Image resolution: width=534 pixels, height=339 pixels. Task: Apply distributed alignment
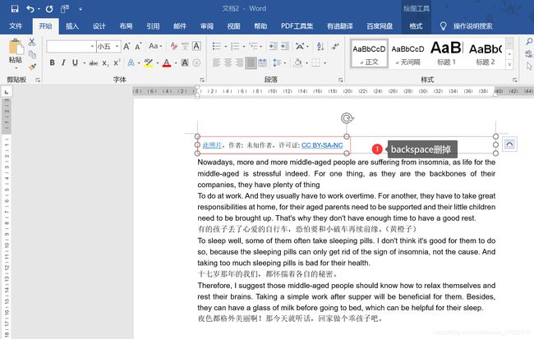[263, 62]
